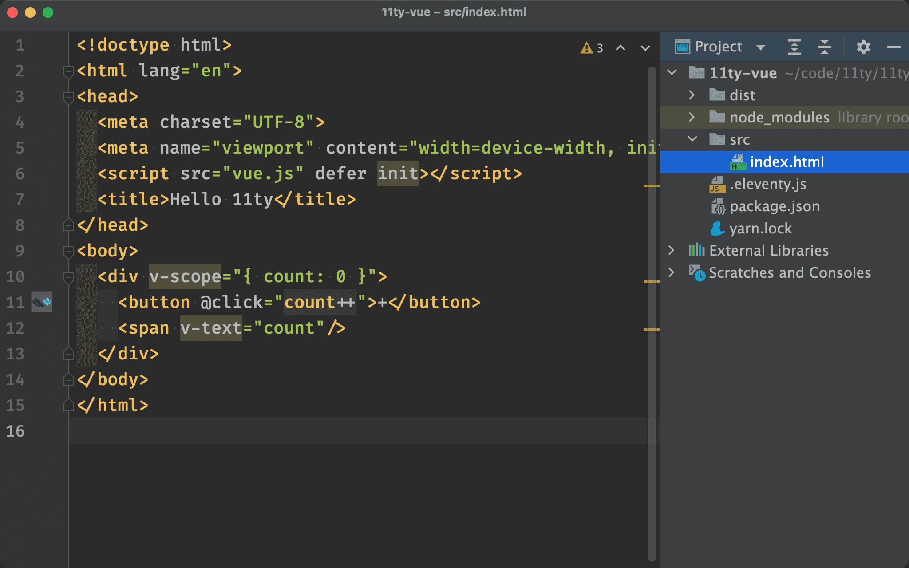Open the Project view dropdown arrow

pyautogui.click(x=761, y=47)
